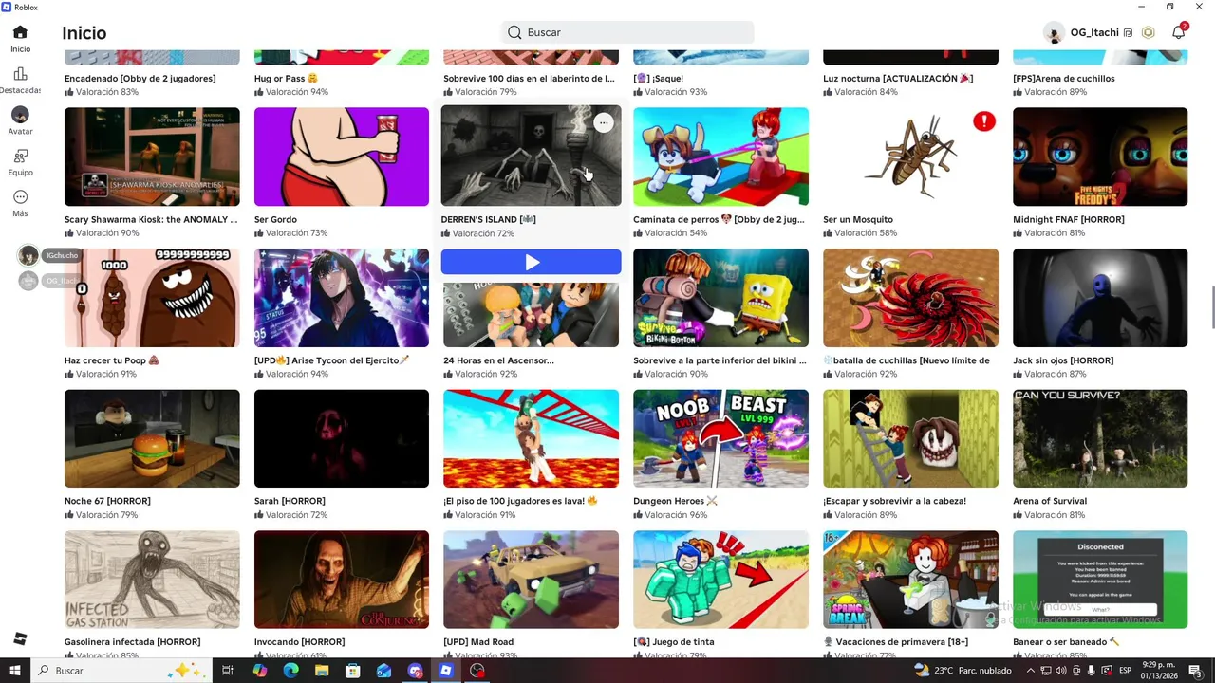Open the Más menu icon

(20, 197)
